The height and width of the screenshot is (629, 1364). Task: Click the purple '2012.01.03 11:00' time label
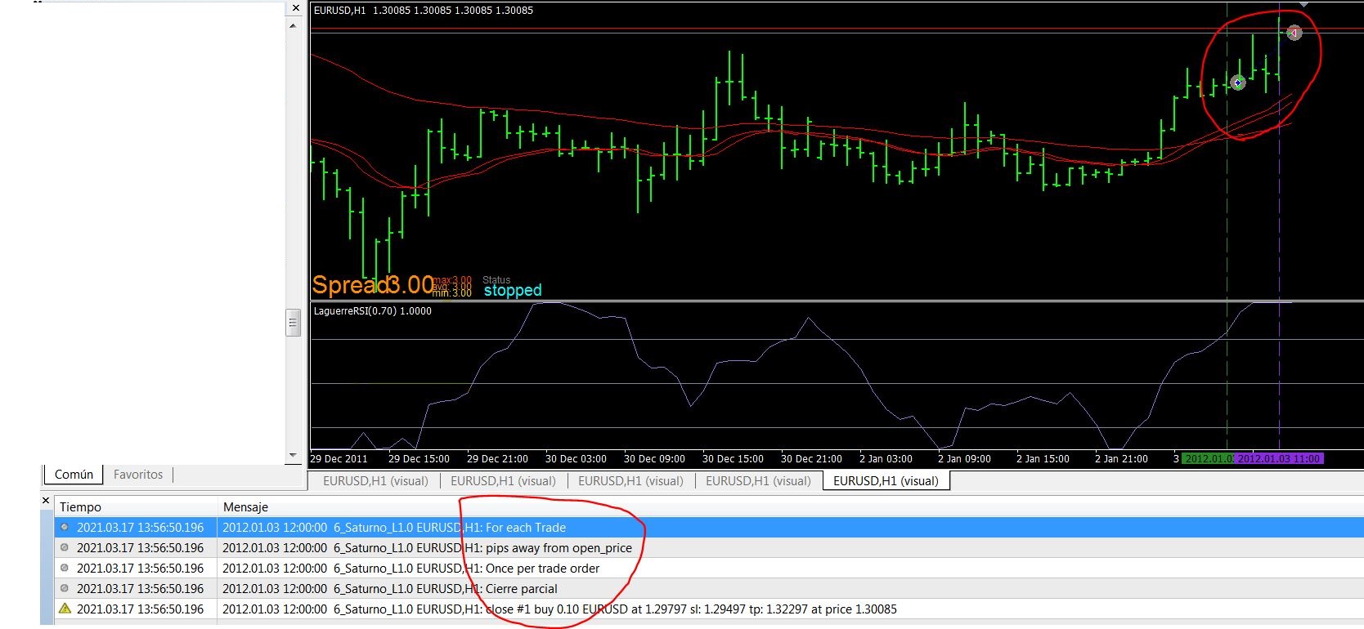pos(1279,459)
